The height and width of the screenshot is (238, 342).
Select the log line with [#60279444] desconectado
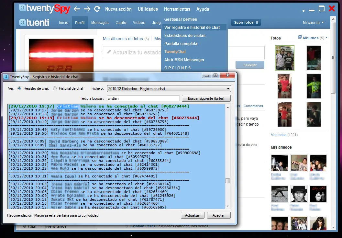point(104,118)
